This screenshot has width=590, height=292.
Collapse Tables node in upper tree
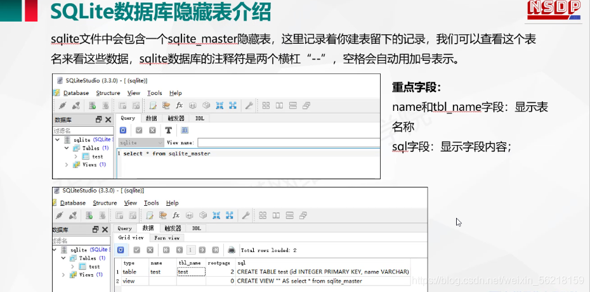pos(67,148)
